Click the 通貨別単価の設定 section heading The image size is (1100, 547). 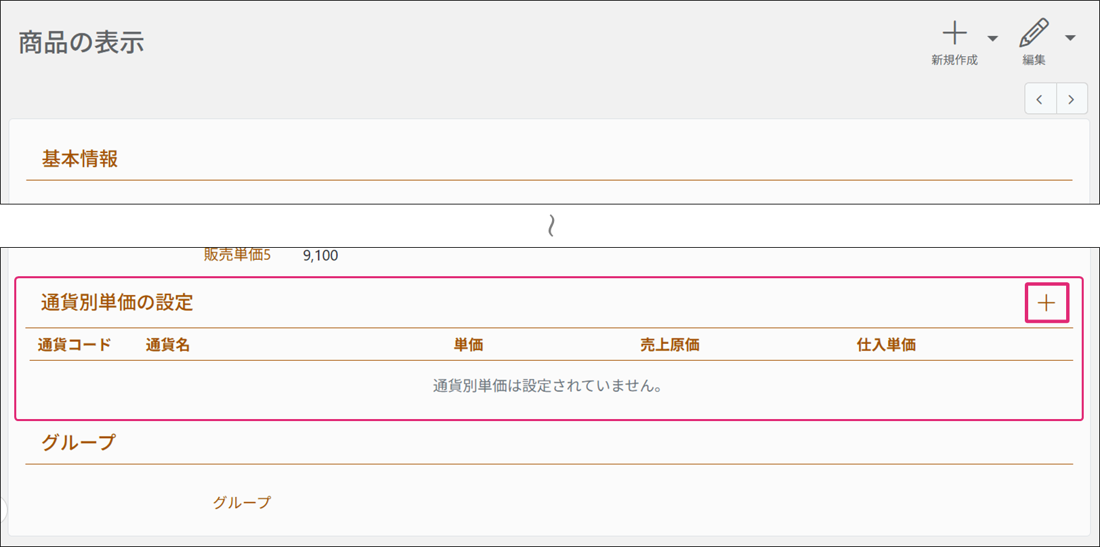pyautogui.click(x=117, y=303)
